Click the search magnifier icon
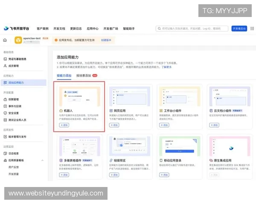The image size is (256, 204). coord(159,28)
